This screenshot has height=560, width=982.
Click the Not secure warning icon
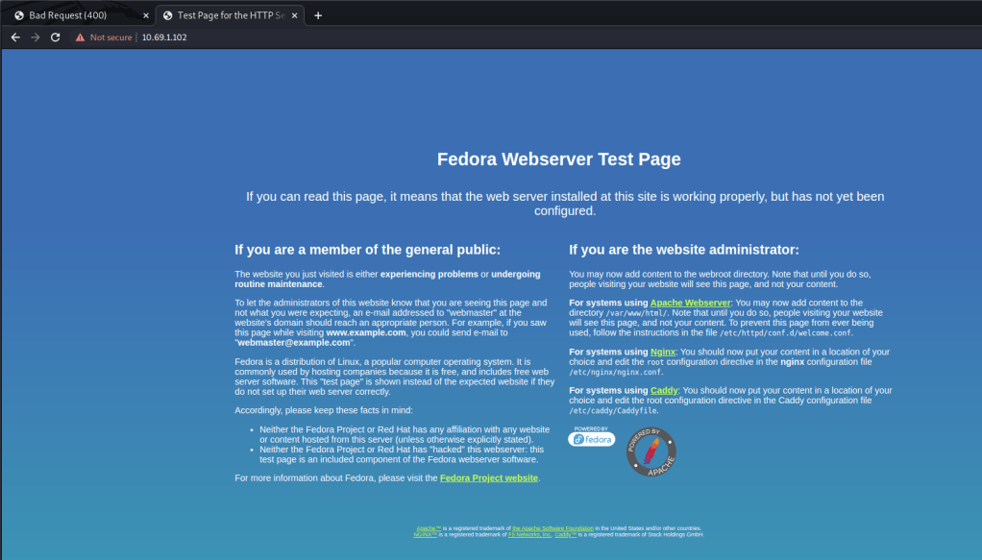[x=81, y=37]
